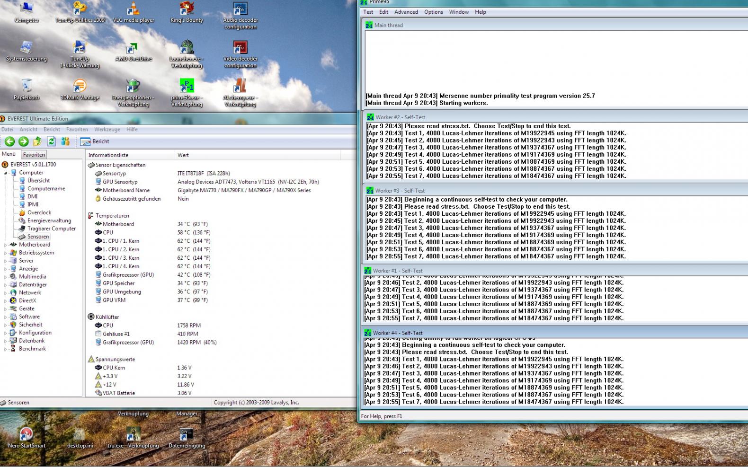Viewport: 748px width, 467px height.
Task: Go up one level with folder-arrow icon
Action: (37, 141)
